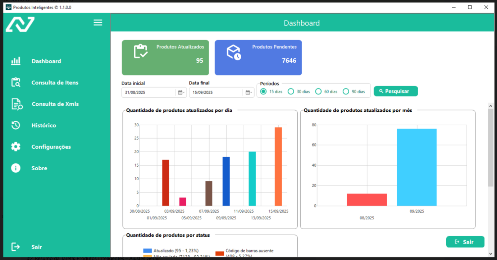Click the Consulta de Xmls document icon
The image size is (497, 260).
(x=17, y=104)
